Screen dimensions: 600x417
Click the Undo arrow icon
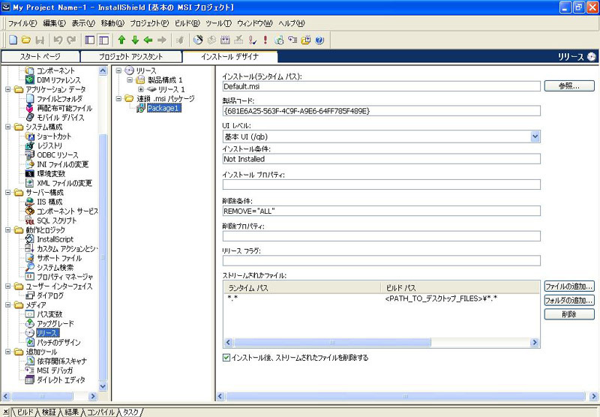point(58,40)
